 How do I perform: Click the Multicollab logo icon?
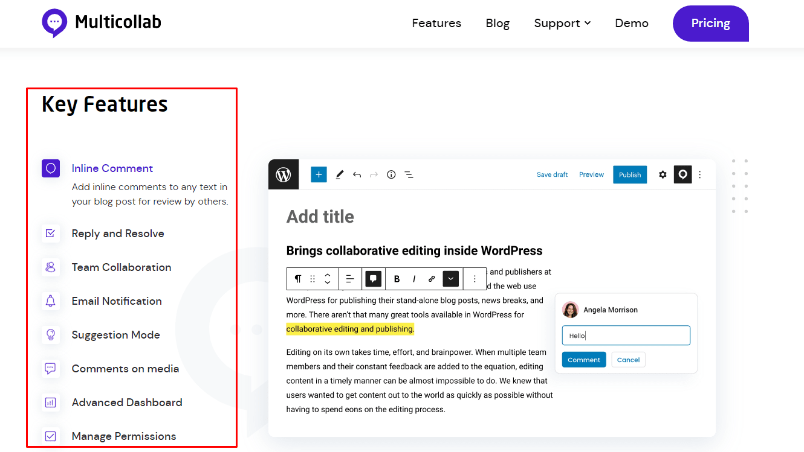pos(54,23)
